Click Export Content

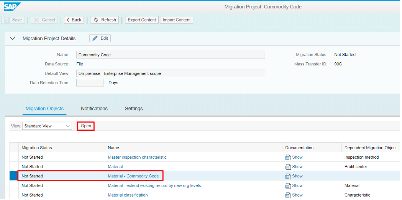click(142, 20)
